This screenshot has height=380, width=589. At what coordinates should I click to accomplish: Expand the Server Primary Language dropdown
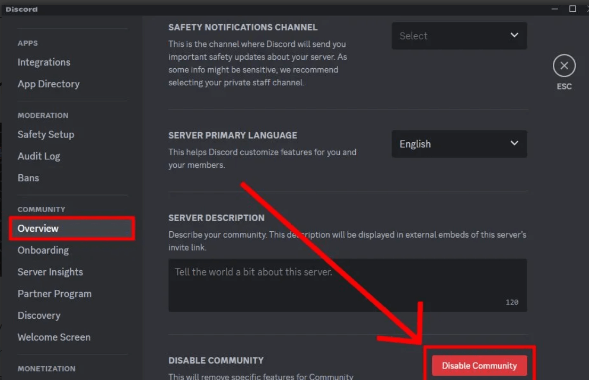(x=459, y=144)
